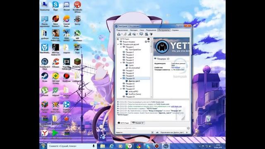Select user Cyoko in Пещера 6

point(131,65)
